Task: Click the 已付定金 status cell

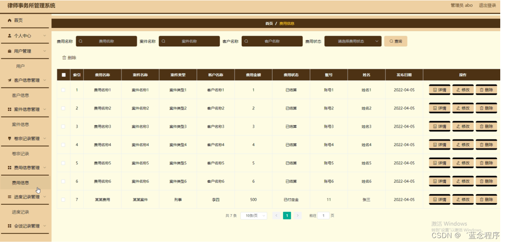Action: click(291, 200)
